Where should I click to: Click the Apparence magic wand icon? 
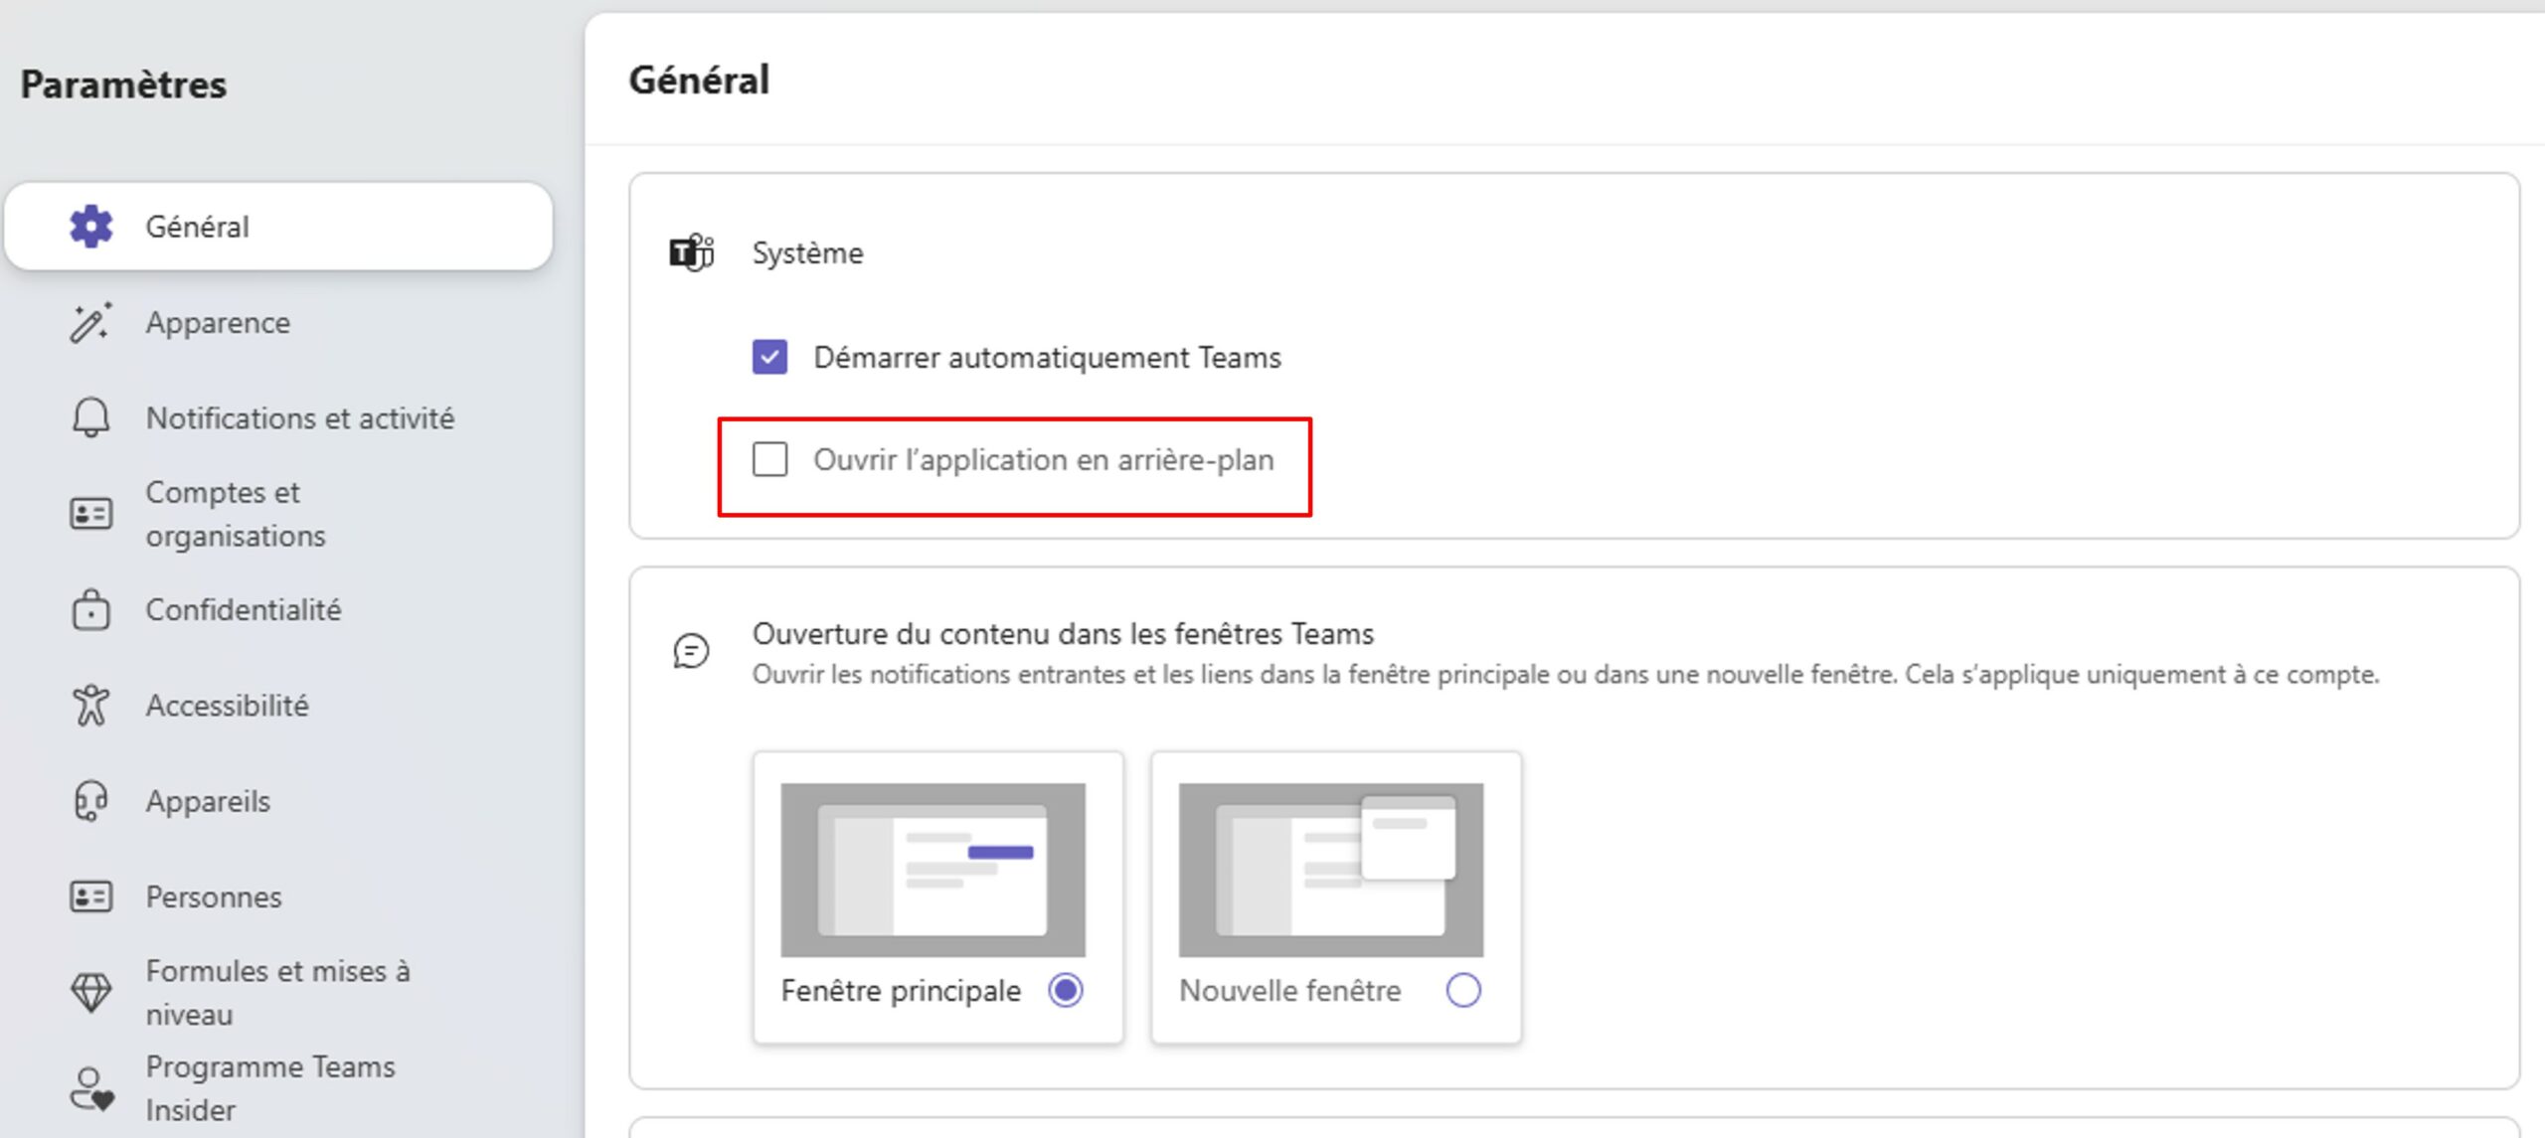(x=91, y=323)
